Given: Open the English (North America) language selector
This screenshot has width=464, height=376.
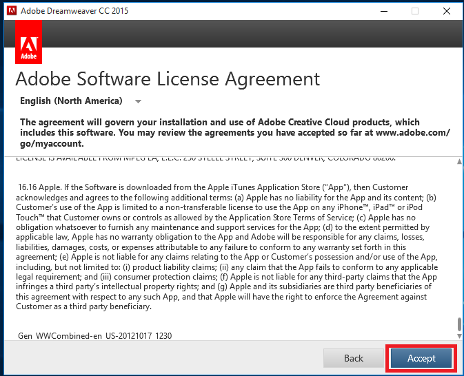Looking at the screenshot, I should (71, 101).
